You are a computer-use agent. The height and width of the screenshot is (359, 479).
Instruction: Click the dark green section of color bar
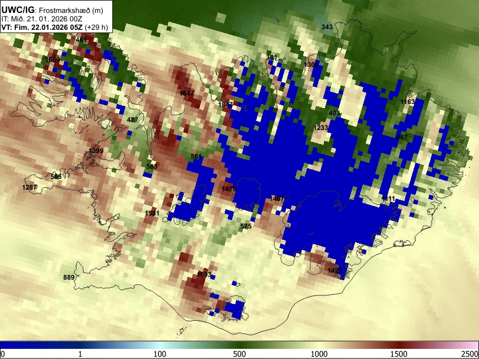point(239,345)
